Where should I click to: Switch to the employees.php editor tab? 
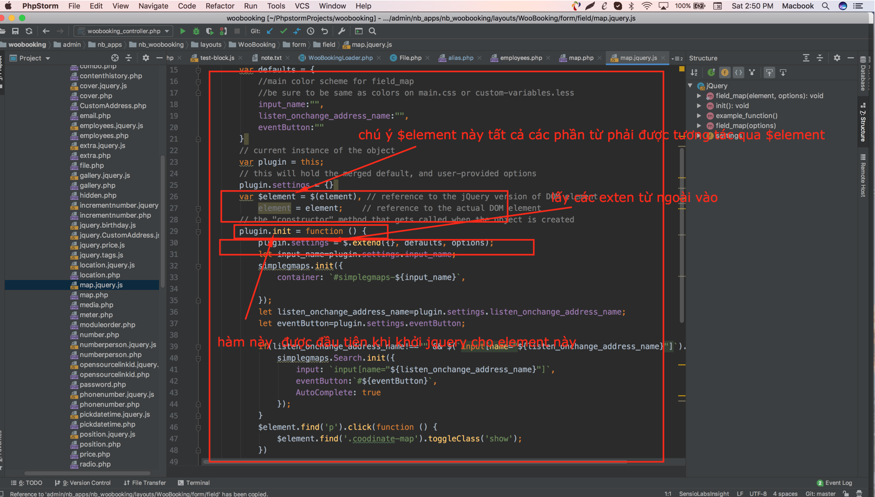[521, 58]
